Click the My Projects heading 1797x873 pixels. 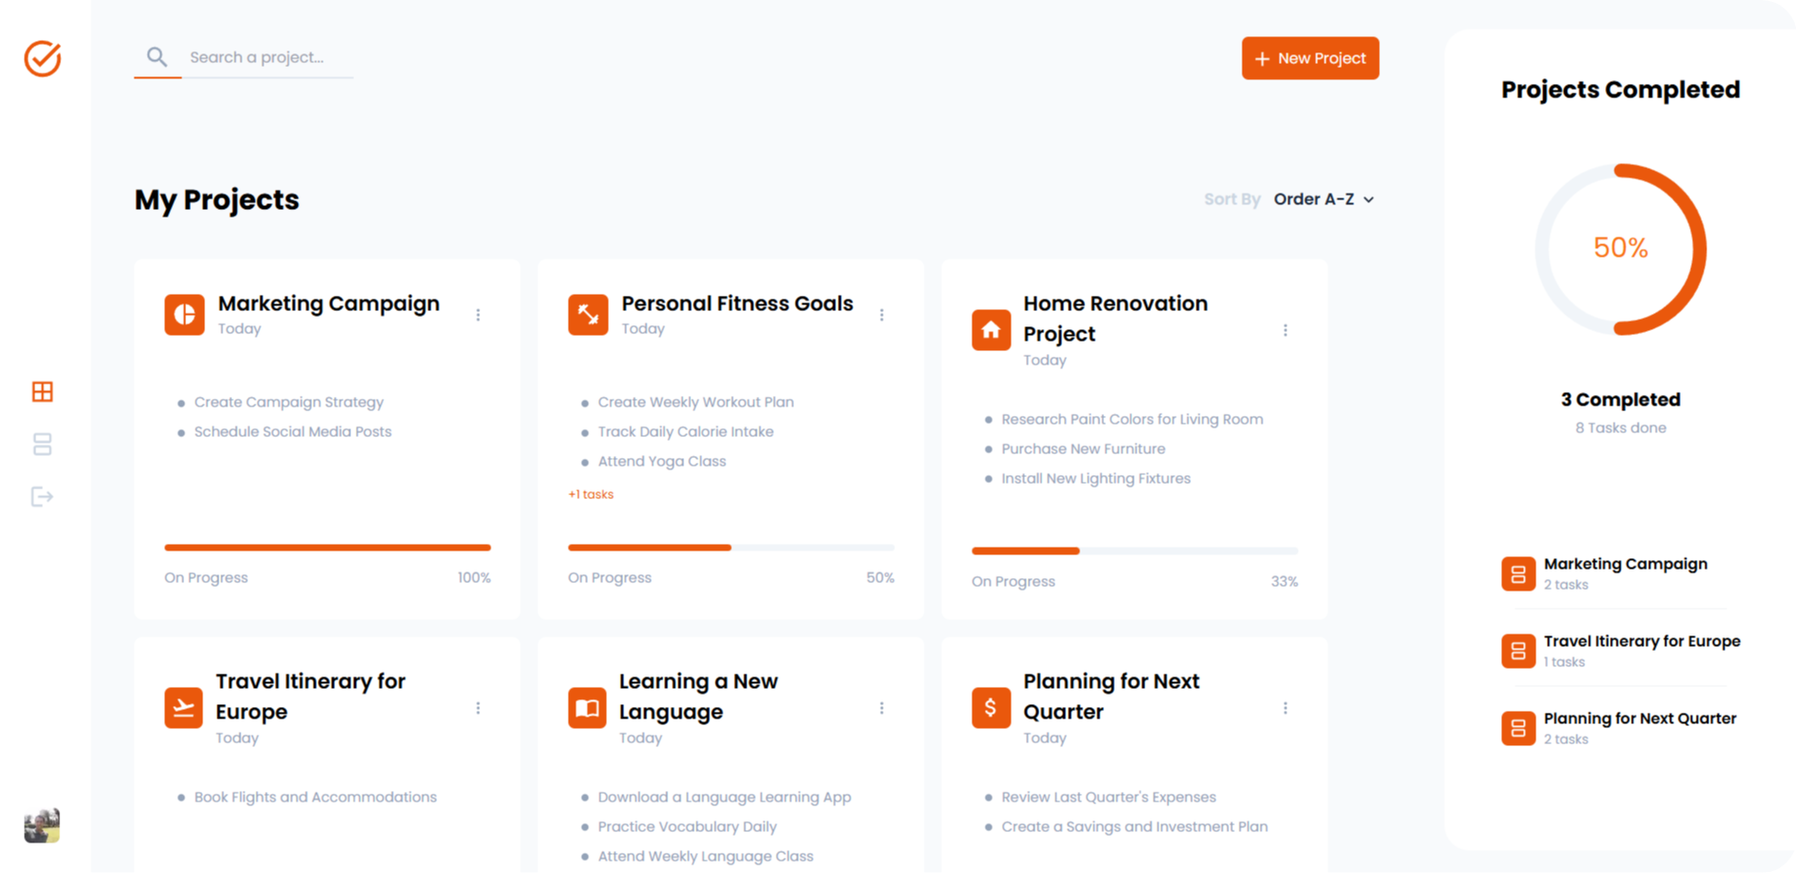tap(216, 199)
